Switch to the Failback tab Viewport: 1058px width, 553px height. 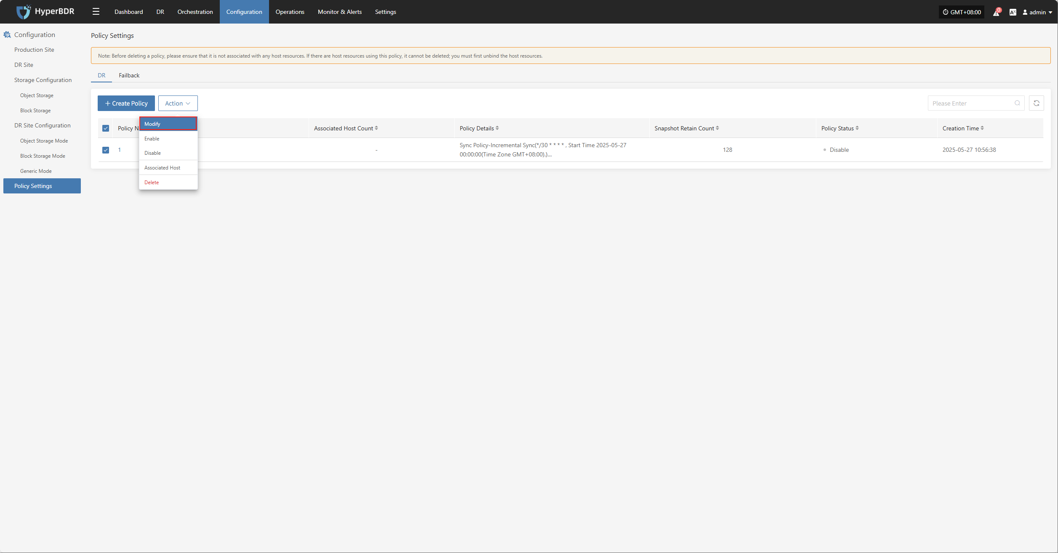[x=129, y=75]
